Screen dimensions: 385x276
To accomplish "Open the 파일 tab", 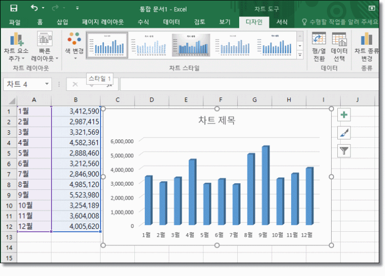I will 15,22.
